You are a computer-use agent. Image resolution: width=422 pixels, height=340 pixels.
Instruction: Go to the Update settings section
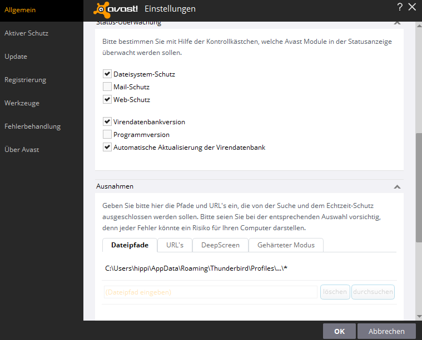point(16,57)
